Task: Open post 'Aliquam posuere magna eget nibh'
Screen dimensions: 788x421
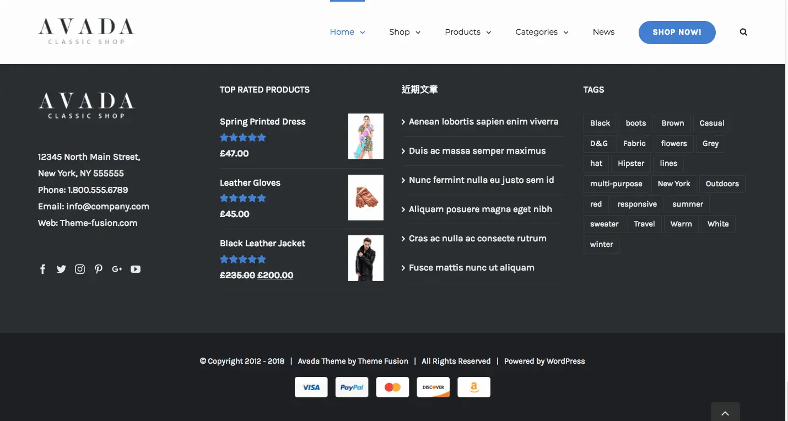Action: 481,209
